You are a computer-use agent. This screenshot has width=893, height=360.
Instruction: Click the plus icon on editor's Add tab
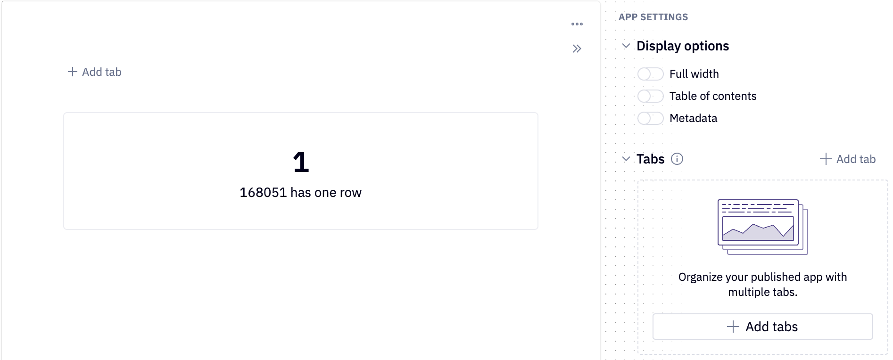tap(72, 72)
